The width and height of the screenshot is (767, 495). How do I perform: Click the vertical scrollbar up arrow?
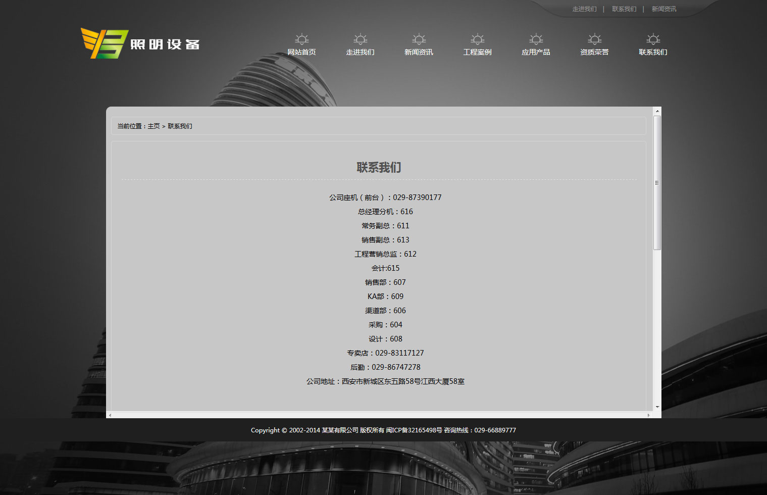coord(657,111)
